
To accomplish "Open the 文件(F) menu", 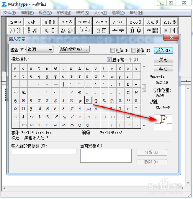I will pos(10,13).
